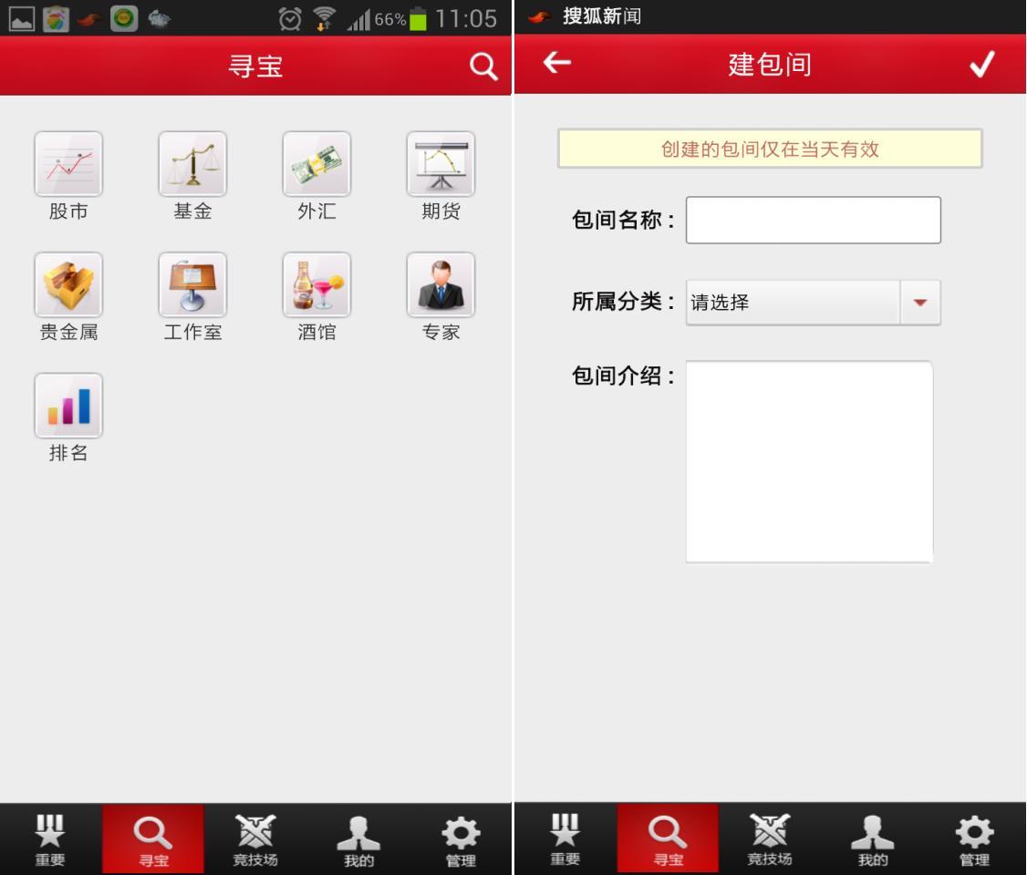Select the 贵金属 precious metals icon

68,285
